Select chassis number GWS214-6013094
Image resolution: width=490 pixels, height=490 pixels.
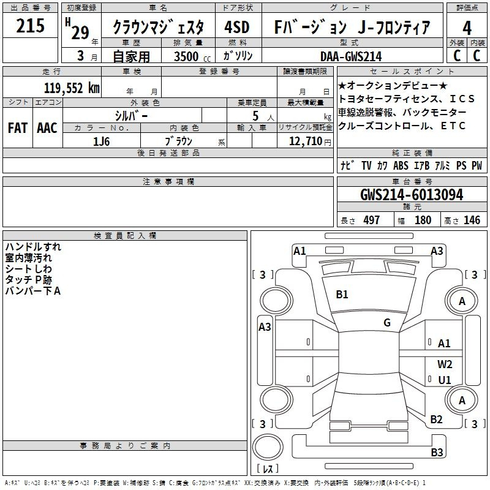point(412,195)
